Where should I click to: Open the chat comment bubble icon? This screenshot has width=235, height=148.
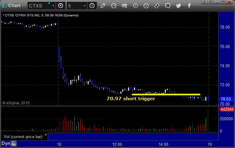(x=168, y=6)
